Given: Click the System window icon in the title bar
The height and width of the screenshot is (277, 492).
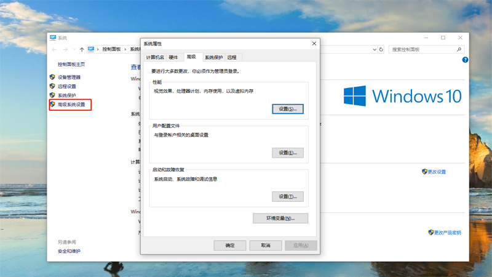Looking at the screenshot, I should tap(53, 38).
